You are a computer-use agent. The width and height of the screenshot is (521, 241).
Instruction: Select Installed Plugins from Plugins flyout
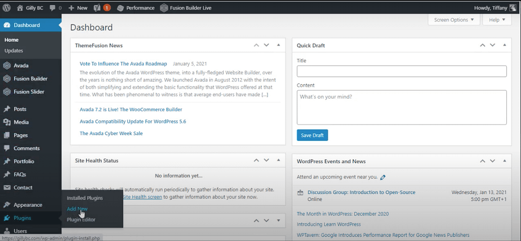pyautogui.click(x=85, y=198)
